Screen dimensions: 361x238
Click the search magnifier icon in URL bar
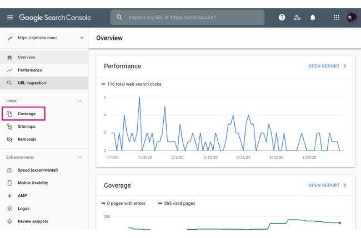119,17
